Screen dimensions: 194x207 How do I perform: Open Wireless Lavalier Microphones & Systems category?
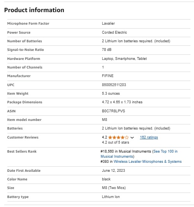[148, 162]
